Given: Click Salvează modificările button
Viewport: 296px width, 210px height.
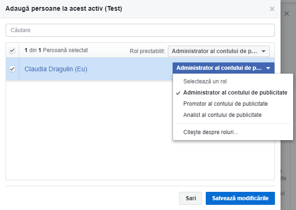Looking at the screenshot, I should coord(240,198).
